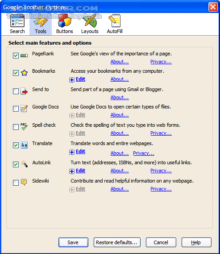
Task: Open Bookmarks About link
Action: tap(120, 79)
